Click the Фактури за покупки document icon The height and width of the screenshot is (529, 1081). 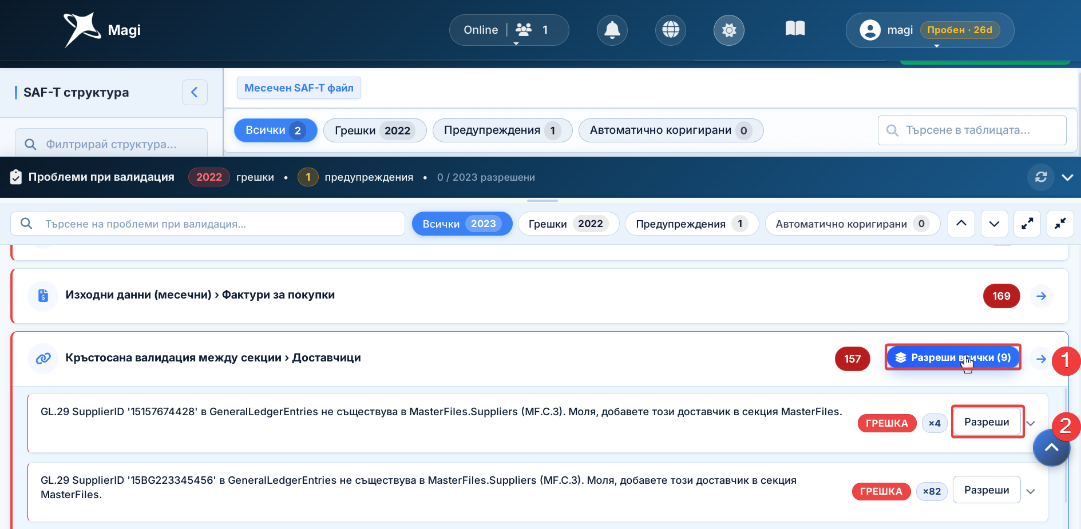[x=43, y=296]
